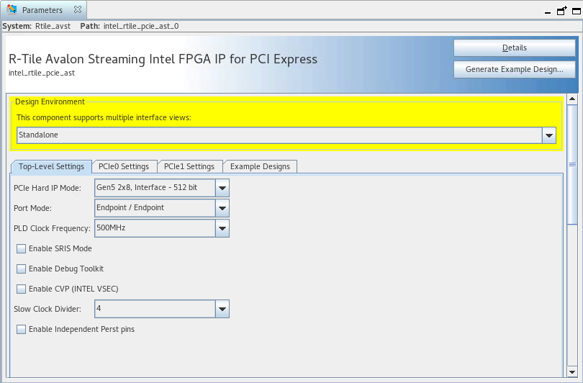Toggle Enable Debug Toolkit checkbox
The height and width of the screenshot is (383, 583).
(x=22, y=269)
